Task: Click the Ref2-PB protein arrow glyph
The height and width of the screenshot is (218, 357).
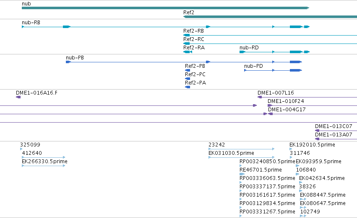Action: coord(188,70)
